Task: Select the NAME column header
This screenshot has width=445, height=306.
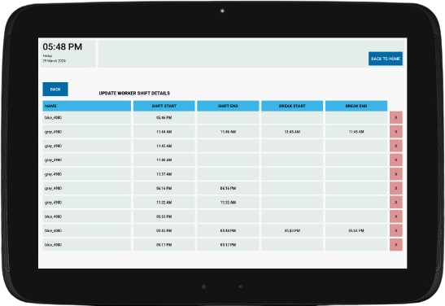Action: point(87,106)
